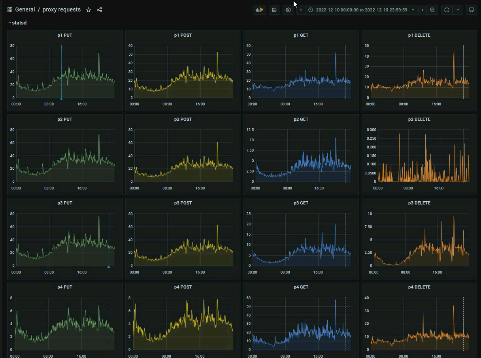Open the dashboards grid icon beside General
Screen dimensions: 481x358
click(x=10, y=10)
